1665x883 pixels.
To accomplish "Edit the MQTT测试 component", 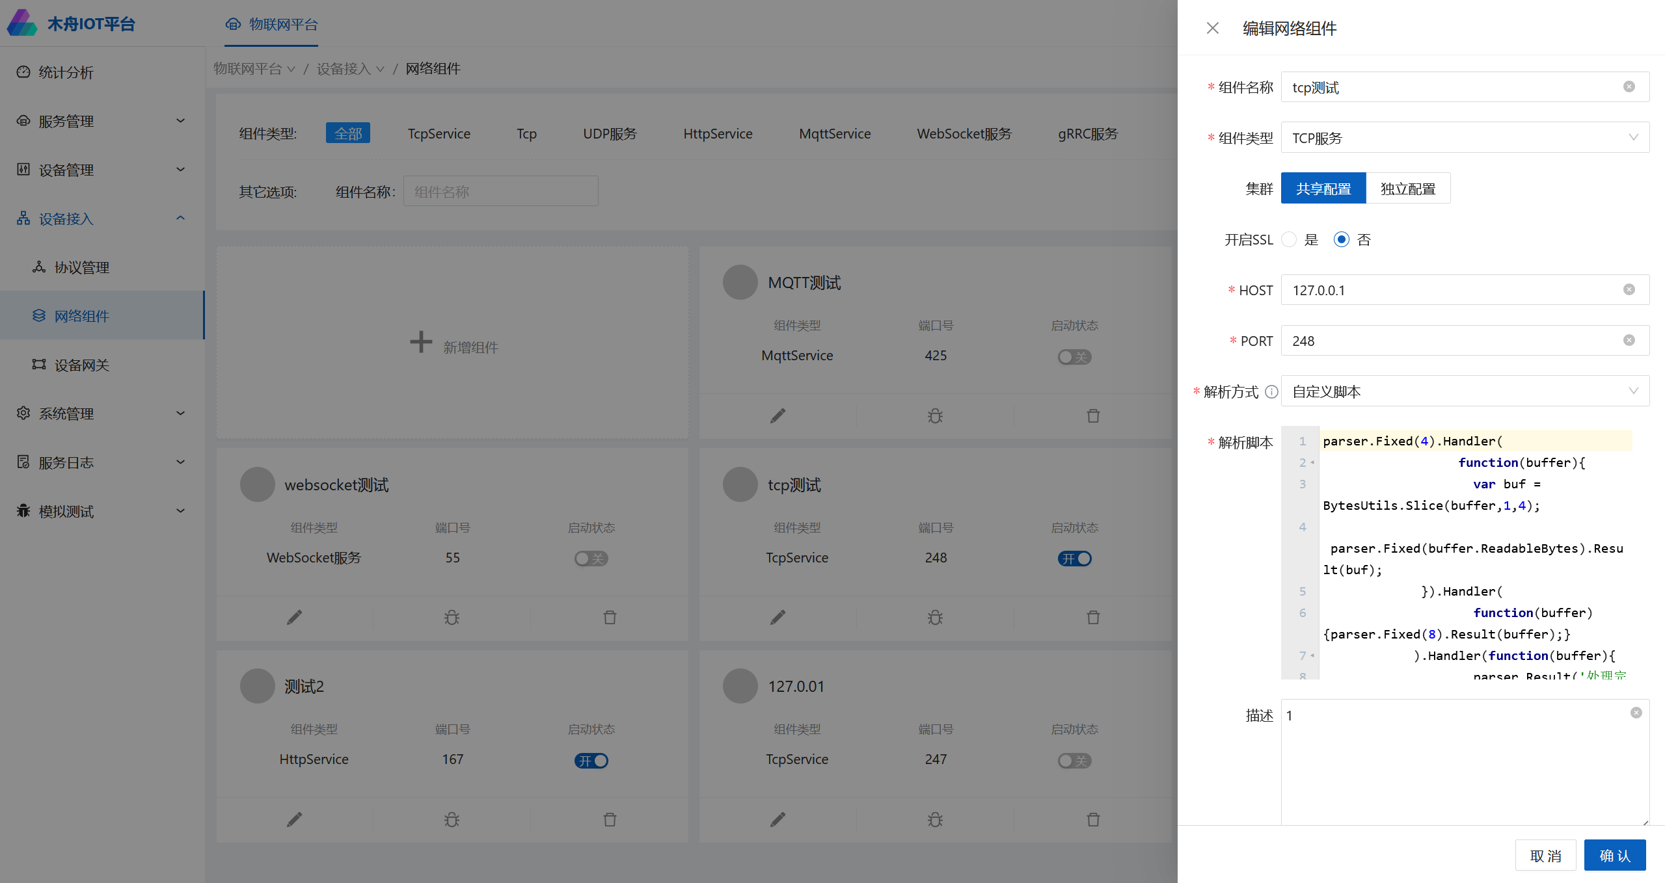I will click(x=778, y=415).
